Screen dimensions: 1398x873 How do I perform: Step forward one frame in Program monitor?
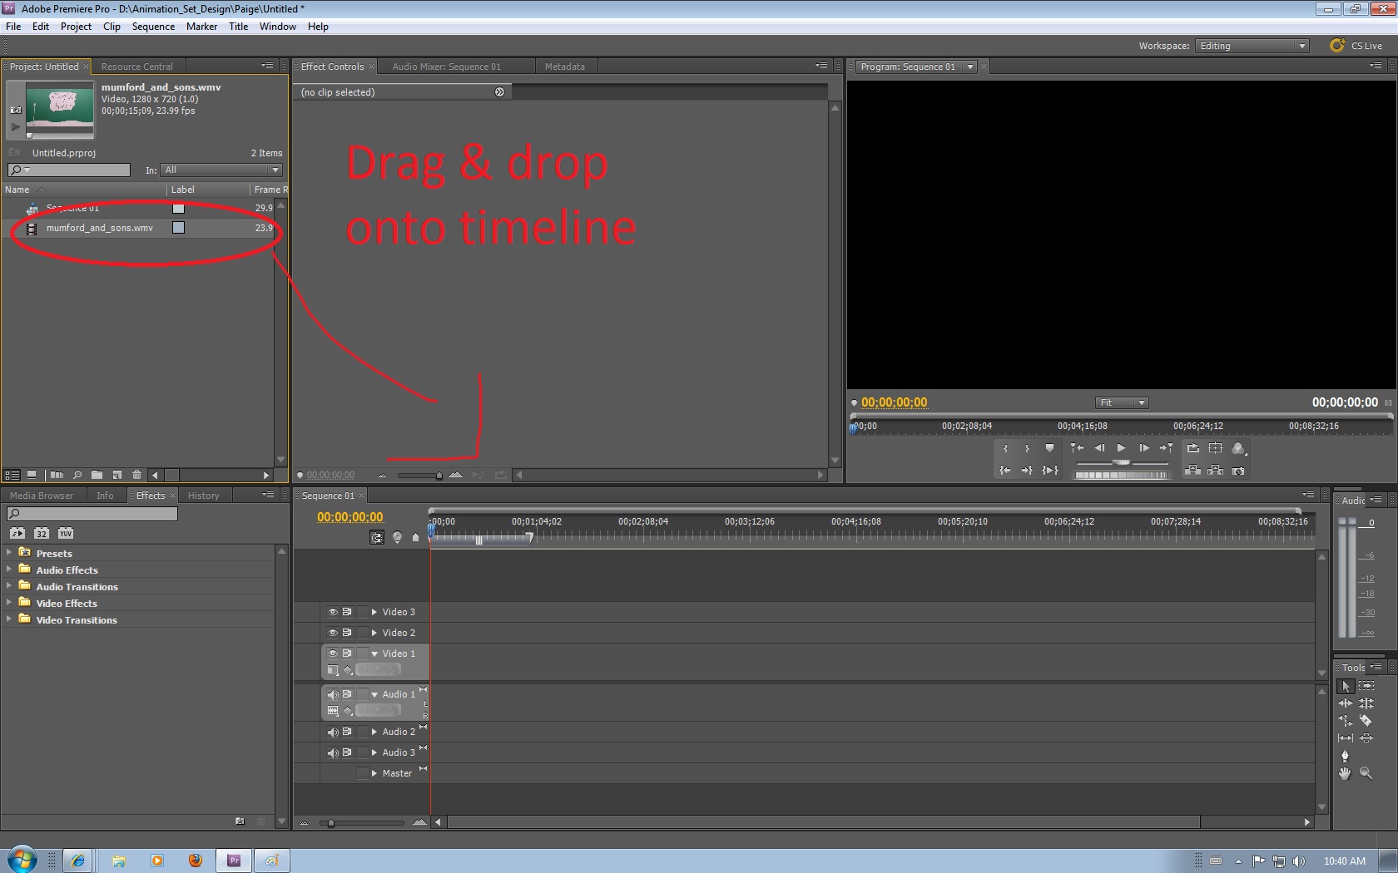pos(1144,449)
